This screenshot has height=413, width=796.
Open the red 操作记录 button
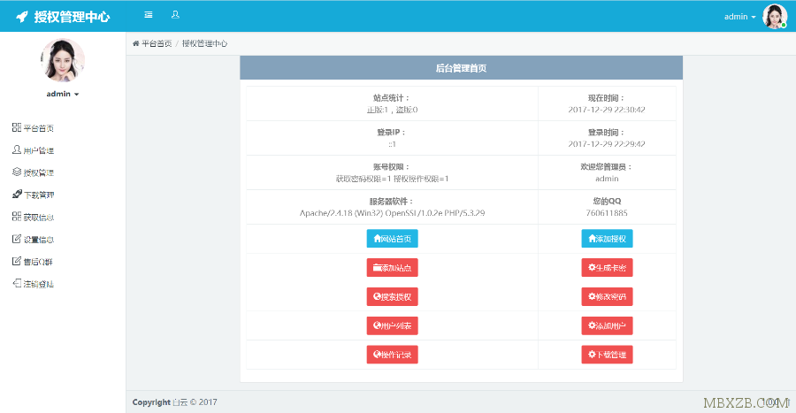click(393, 354)
